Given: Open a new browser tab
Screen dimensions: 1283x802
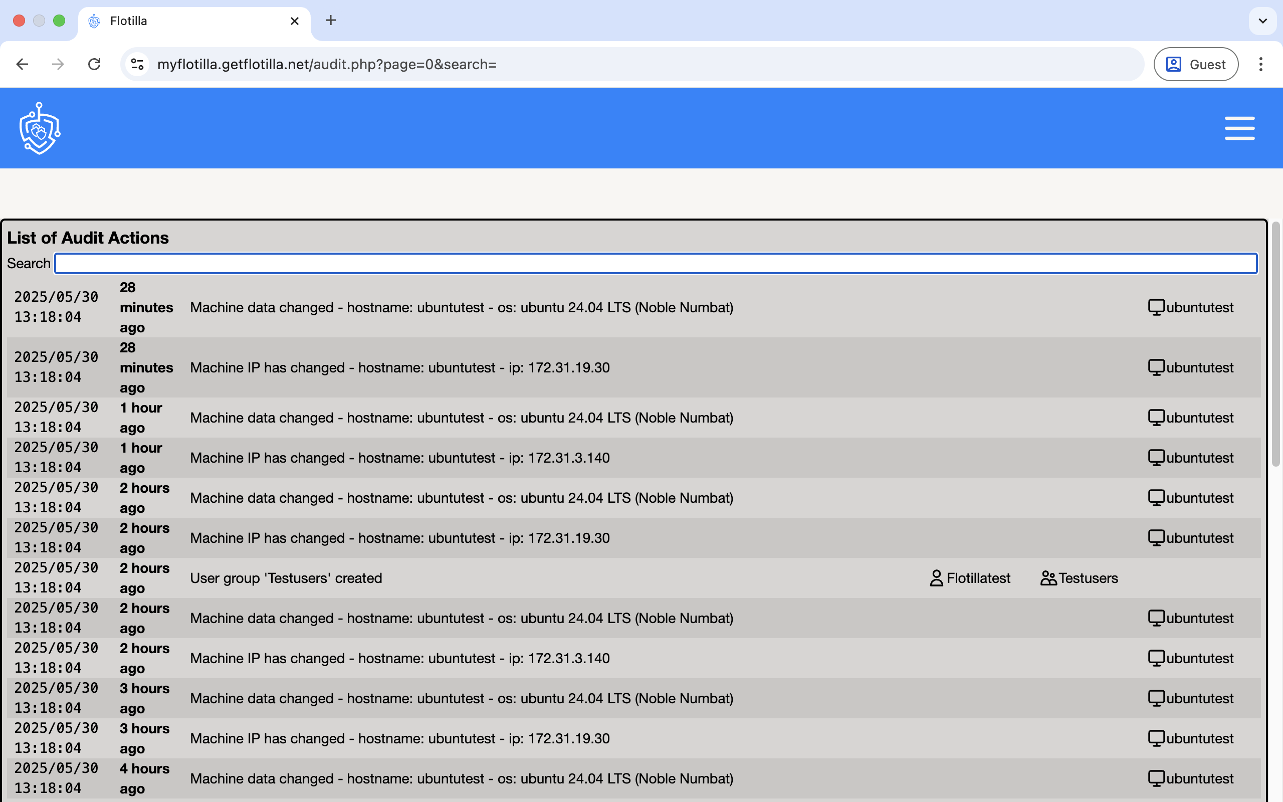Looking at the screenshot, I should [x=331, y=21].
